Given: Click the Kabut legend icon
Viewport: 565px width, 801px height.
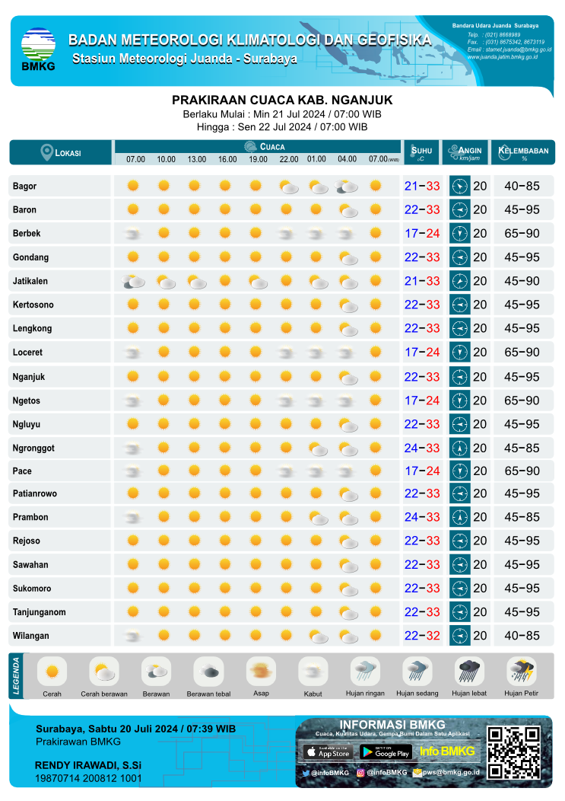Looking at the screenshot, I should (313, 672).
